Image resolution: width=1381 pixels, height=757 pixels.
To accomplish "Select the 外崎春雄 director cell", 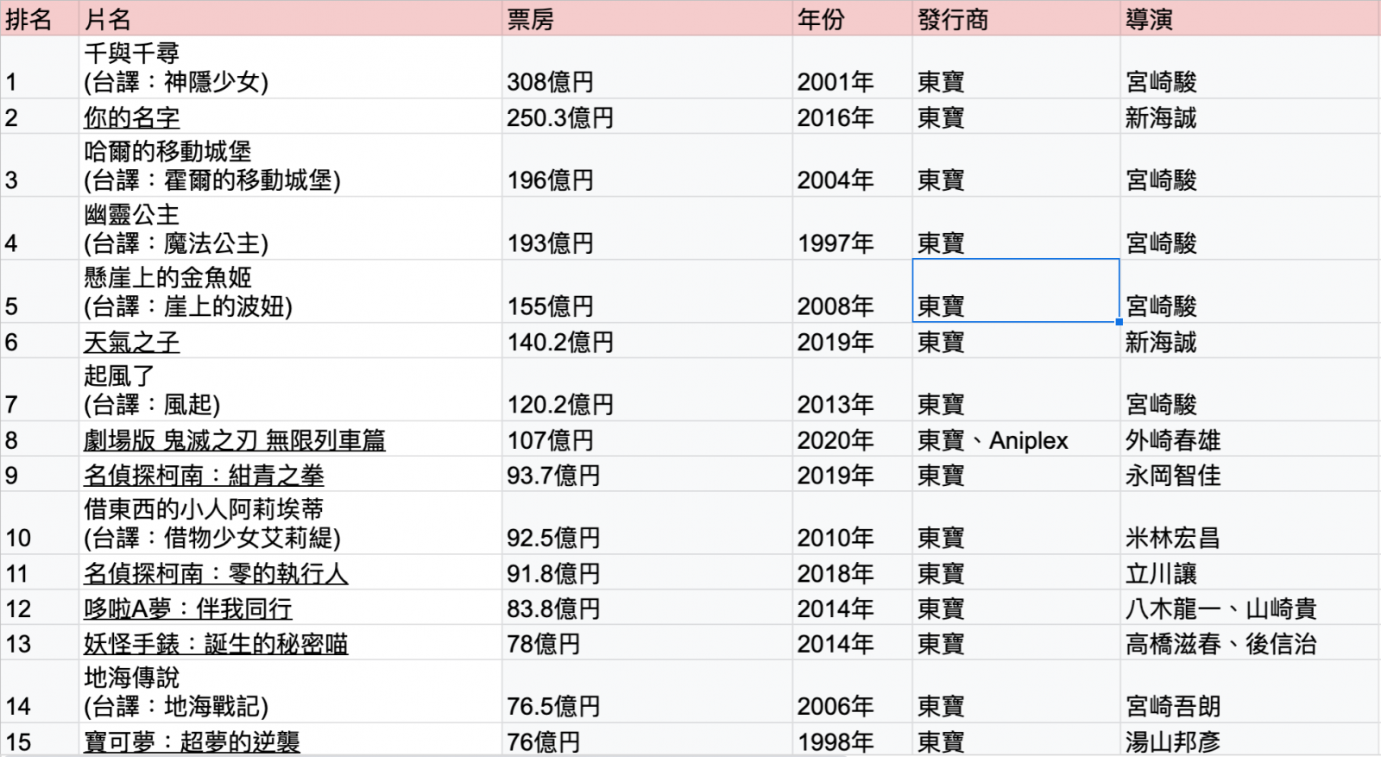I will pos(1251,439).
